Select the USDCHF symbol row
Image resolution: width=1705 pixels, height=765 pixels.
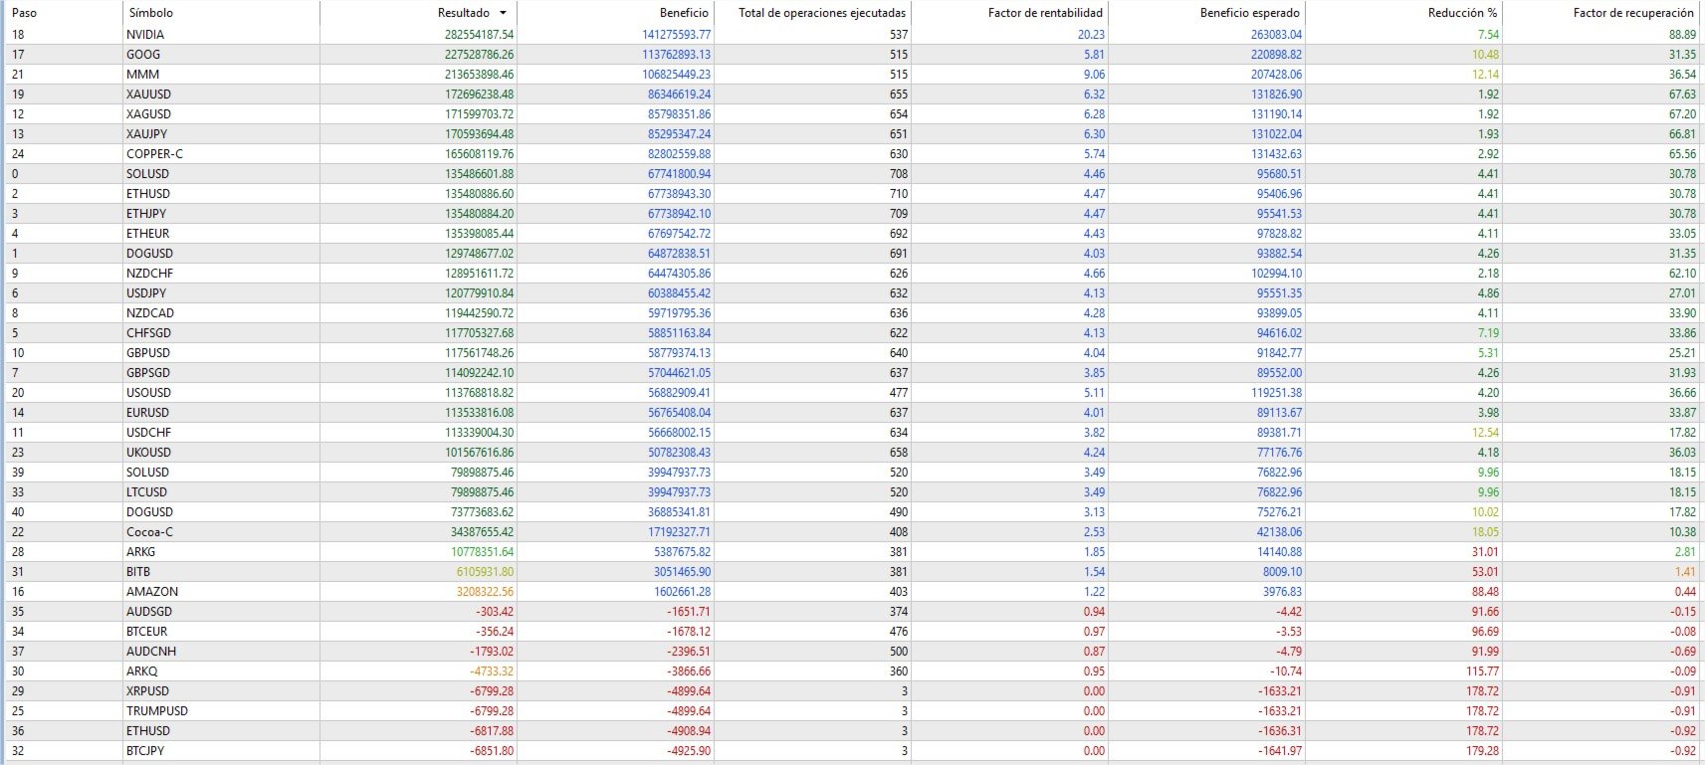click(x=852, y=432)
